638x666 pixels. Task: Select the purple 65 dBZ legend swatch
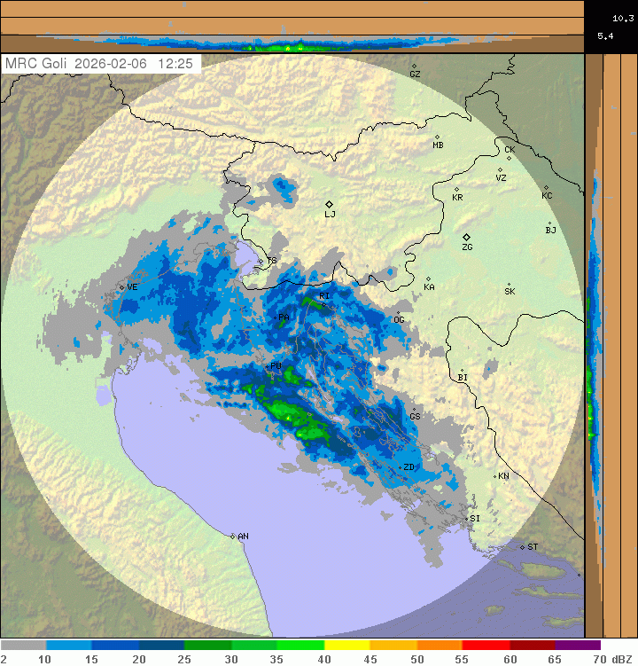point(578,646)
